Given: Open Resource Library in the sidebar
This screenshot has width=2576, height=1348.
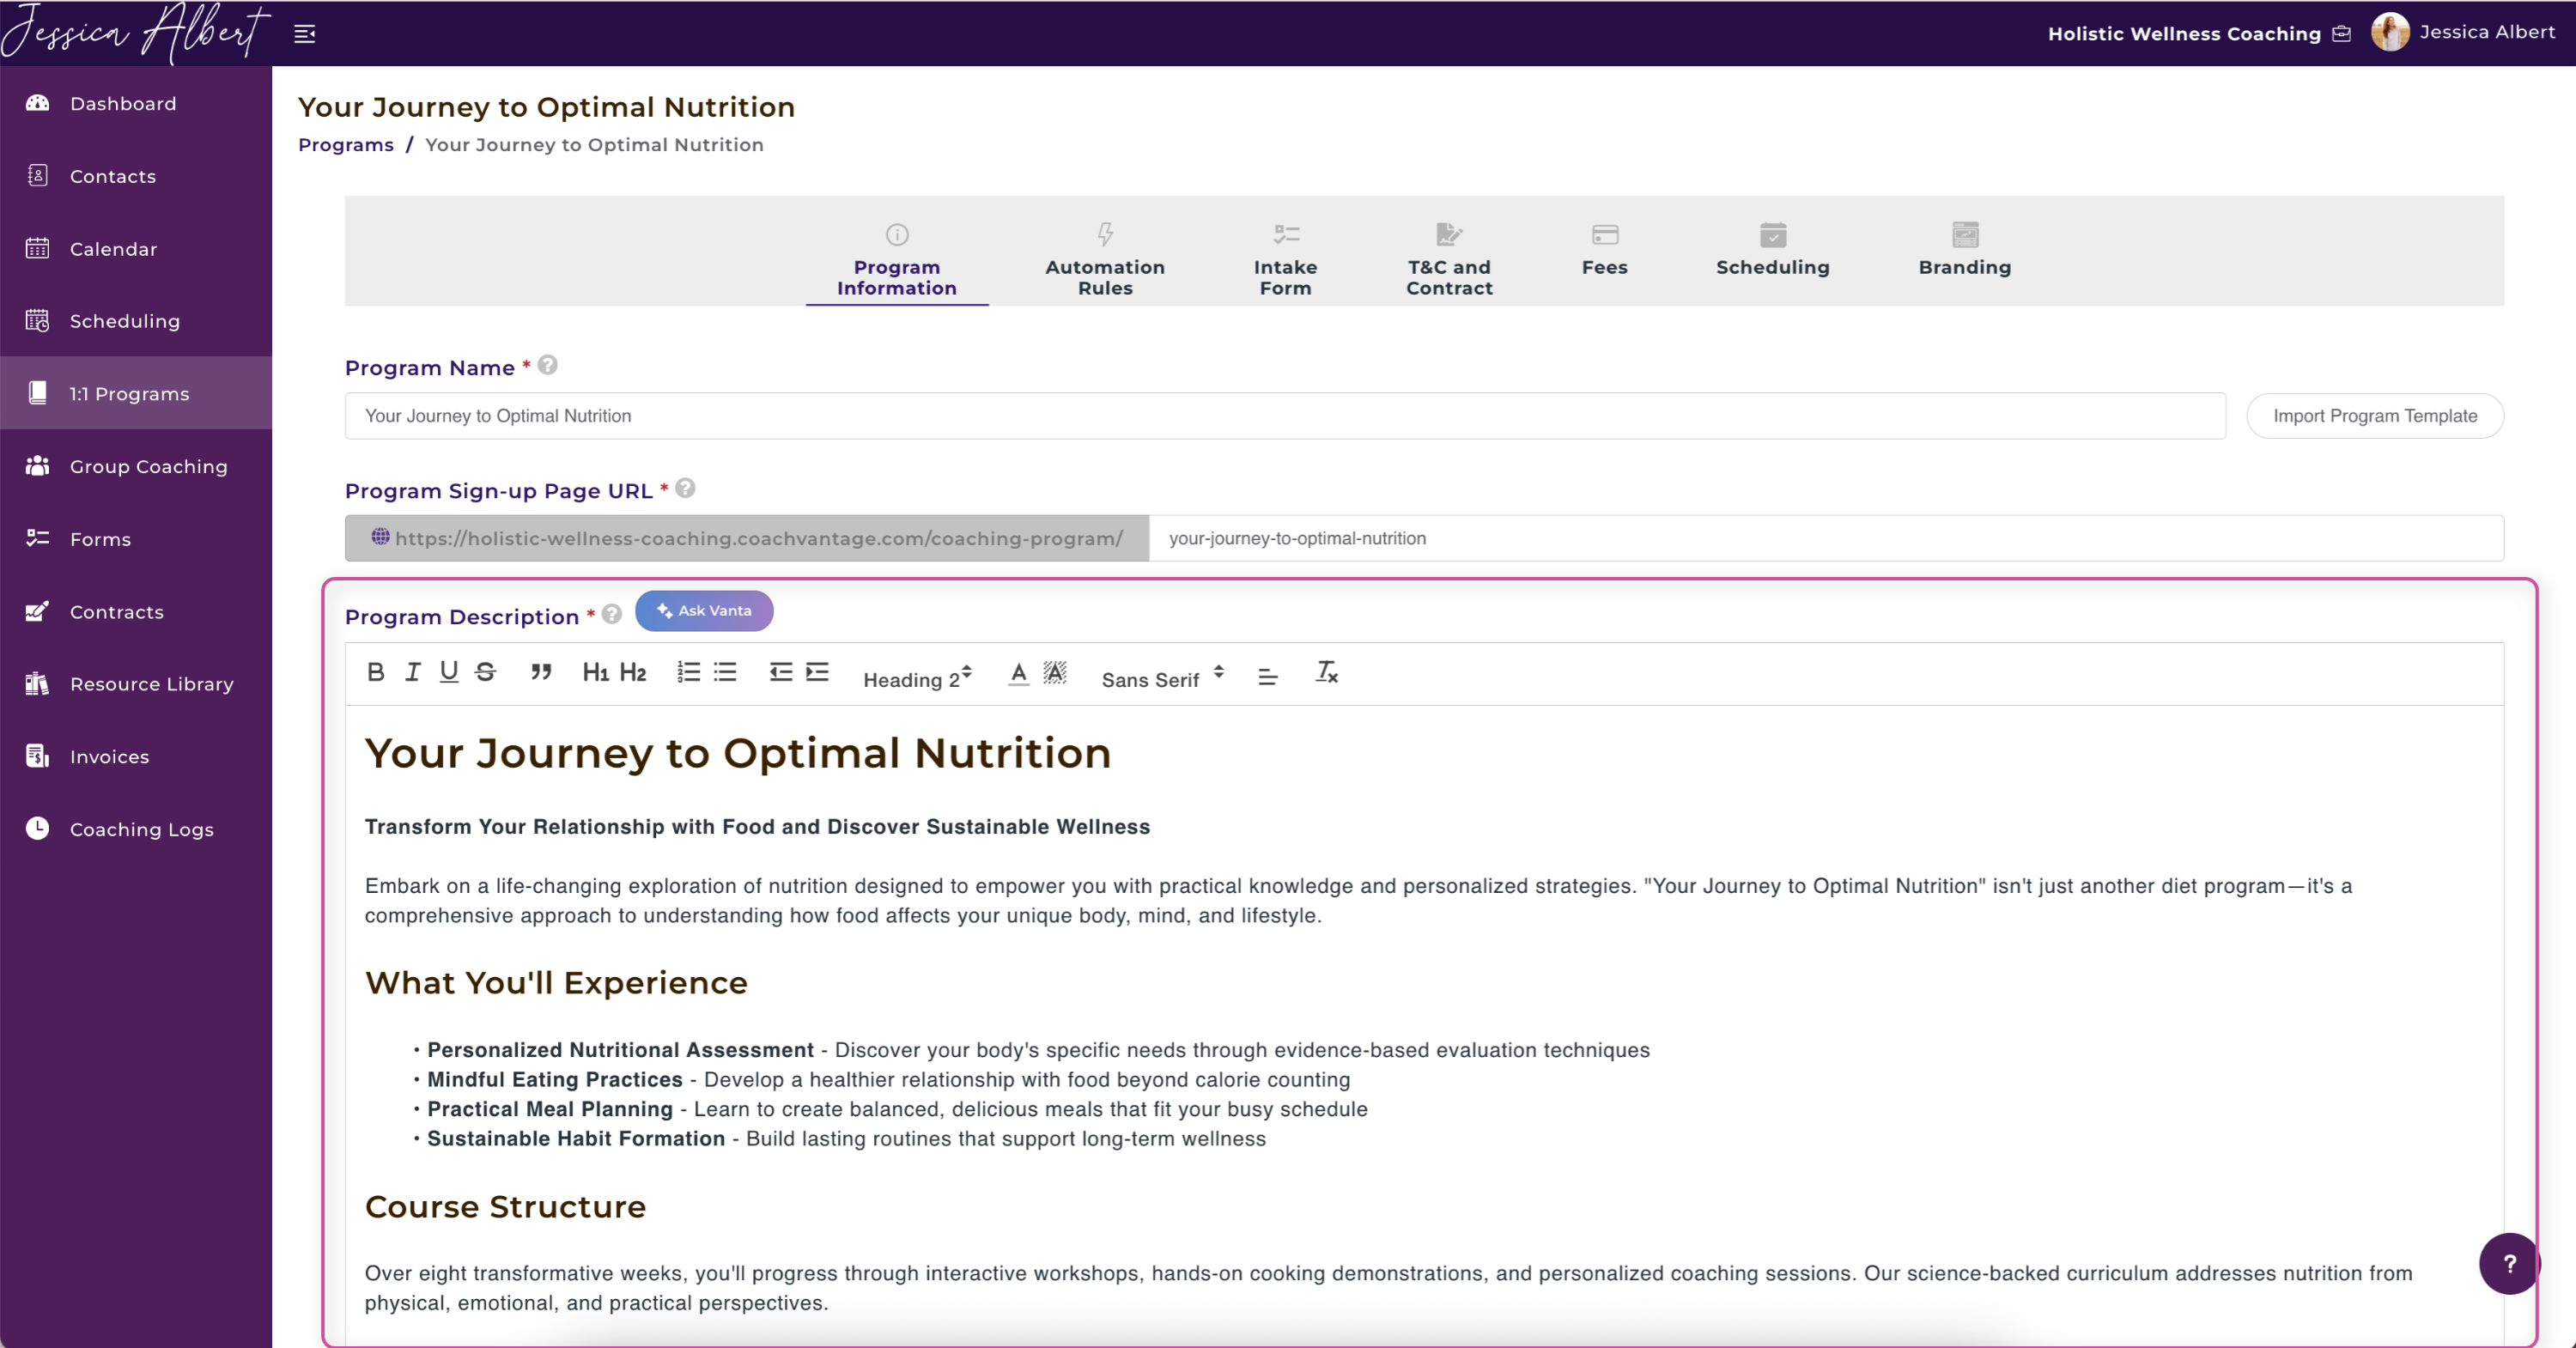Looking at the screenshot, I should [136, 684].
